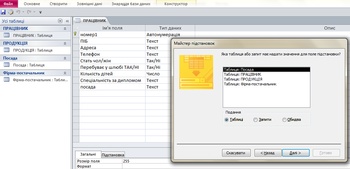Click the document with pencil toolbar icon

pos(10,12)
